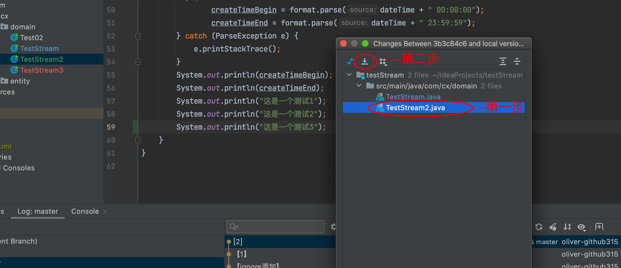This screenshot has width=621, height=268.
Task: Click Test02 class icon in project tree
Action: point(14,37)
